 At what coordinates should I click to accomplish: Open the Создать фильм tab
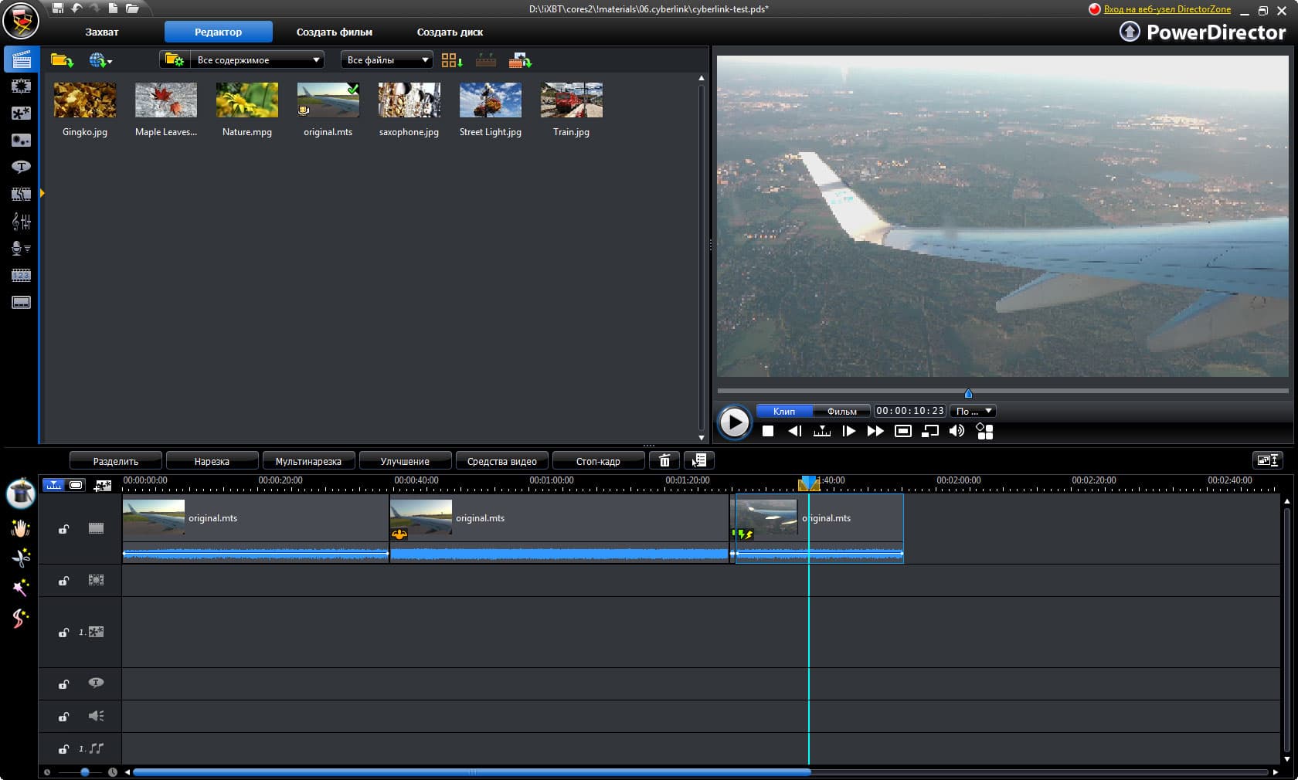[x=334, y=32]
